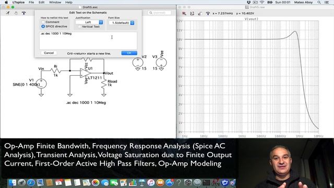Open the Font Size dropdown 1.5(default)

[122, 23]
